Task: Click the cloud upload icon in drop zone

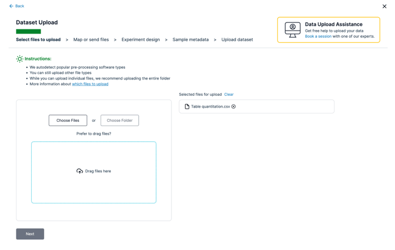Action: point(80,171)
